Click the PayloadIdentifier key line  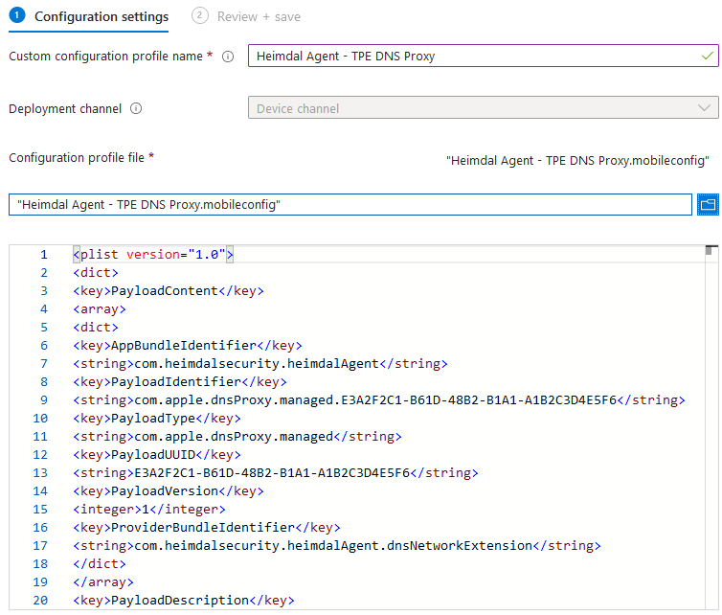pyautogui.click(x=180, y=382)
